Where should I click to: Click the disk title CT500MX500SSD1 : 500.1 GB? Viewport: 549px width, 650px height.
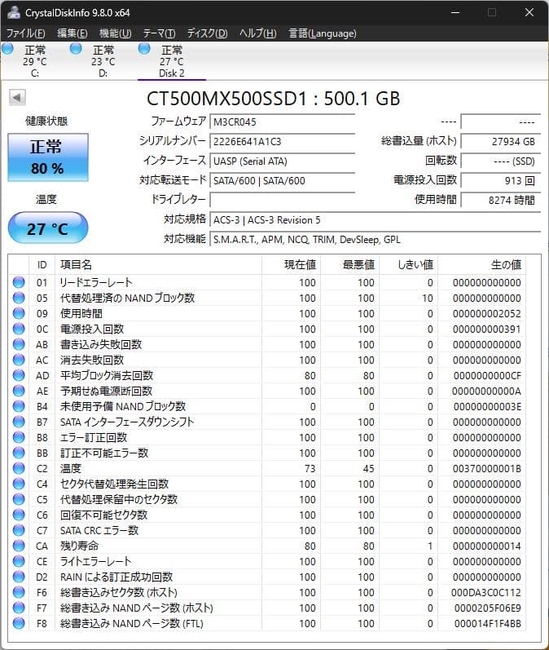coord(273,98)
